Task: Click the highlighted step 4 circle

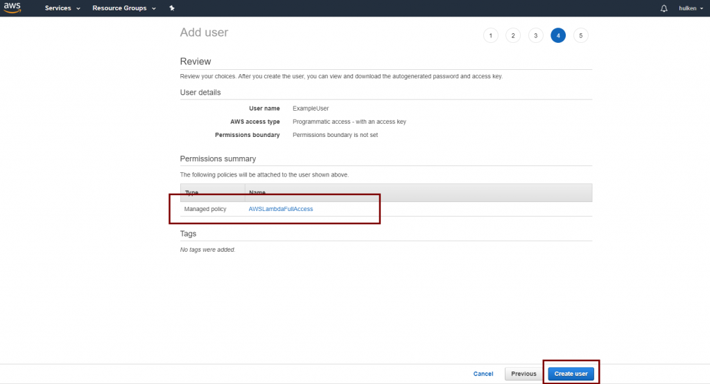Action: coord(558,35)
